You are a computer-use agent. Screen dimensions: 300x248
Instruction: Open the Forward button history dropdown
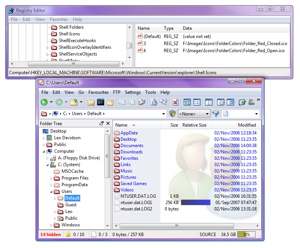coord(66,102)
